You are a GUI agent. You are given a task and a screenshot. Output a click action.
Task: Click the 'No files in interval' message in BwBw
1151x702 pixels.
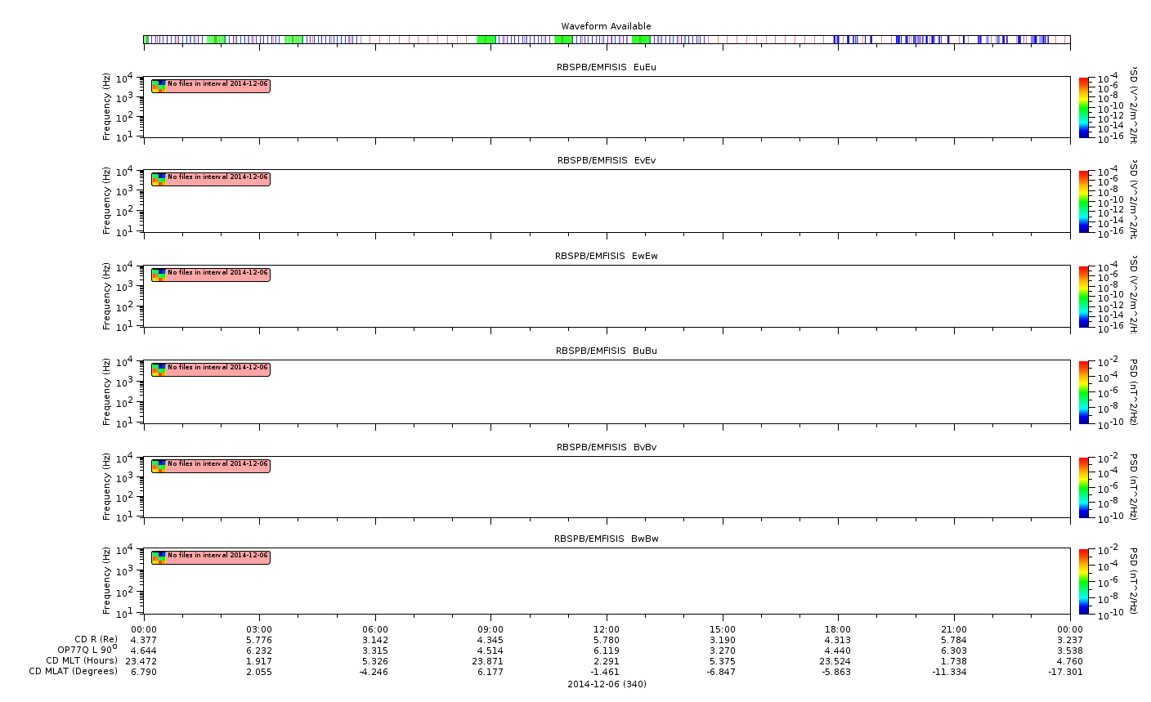point(217,556)
